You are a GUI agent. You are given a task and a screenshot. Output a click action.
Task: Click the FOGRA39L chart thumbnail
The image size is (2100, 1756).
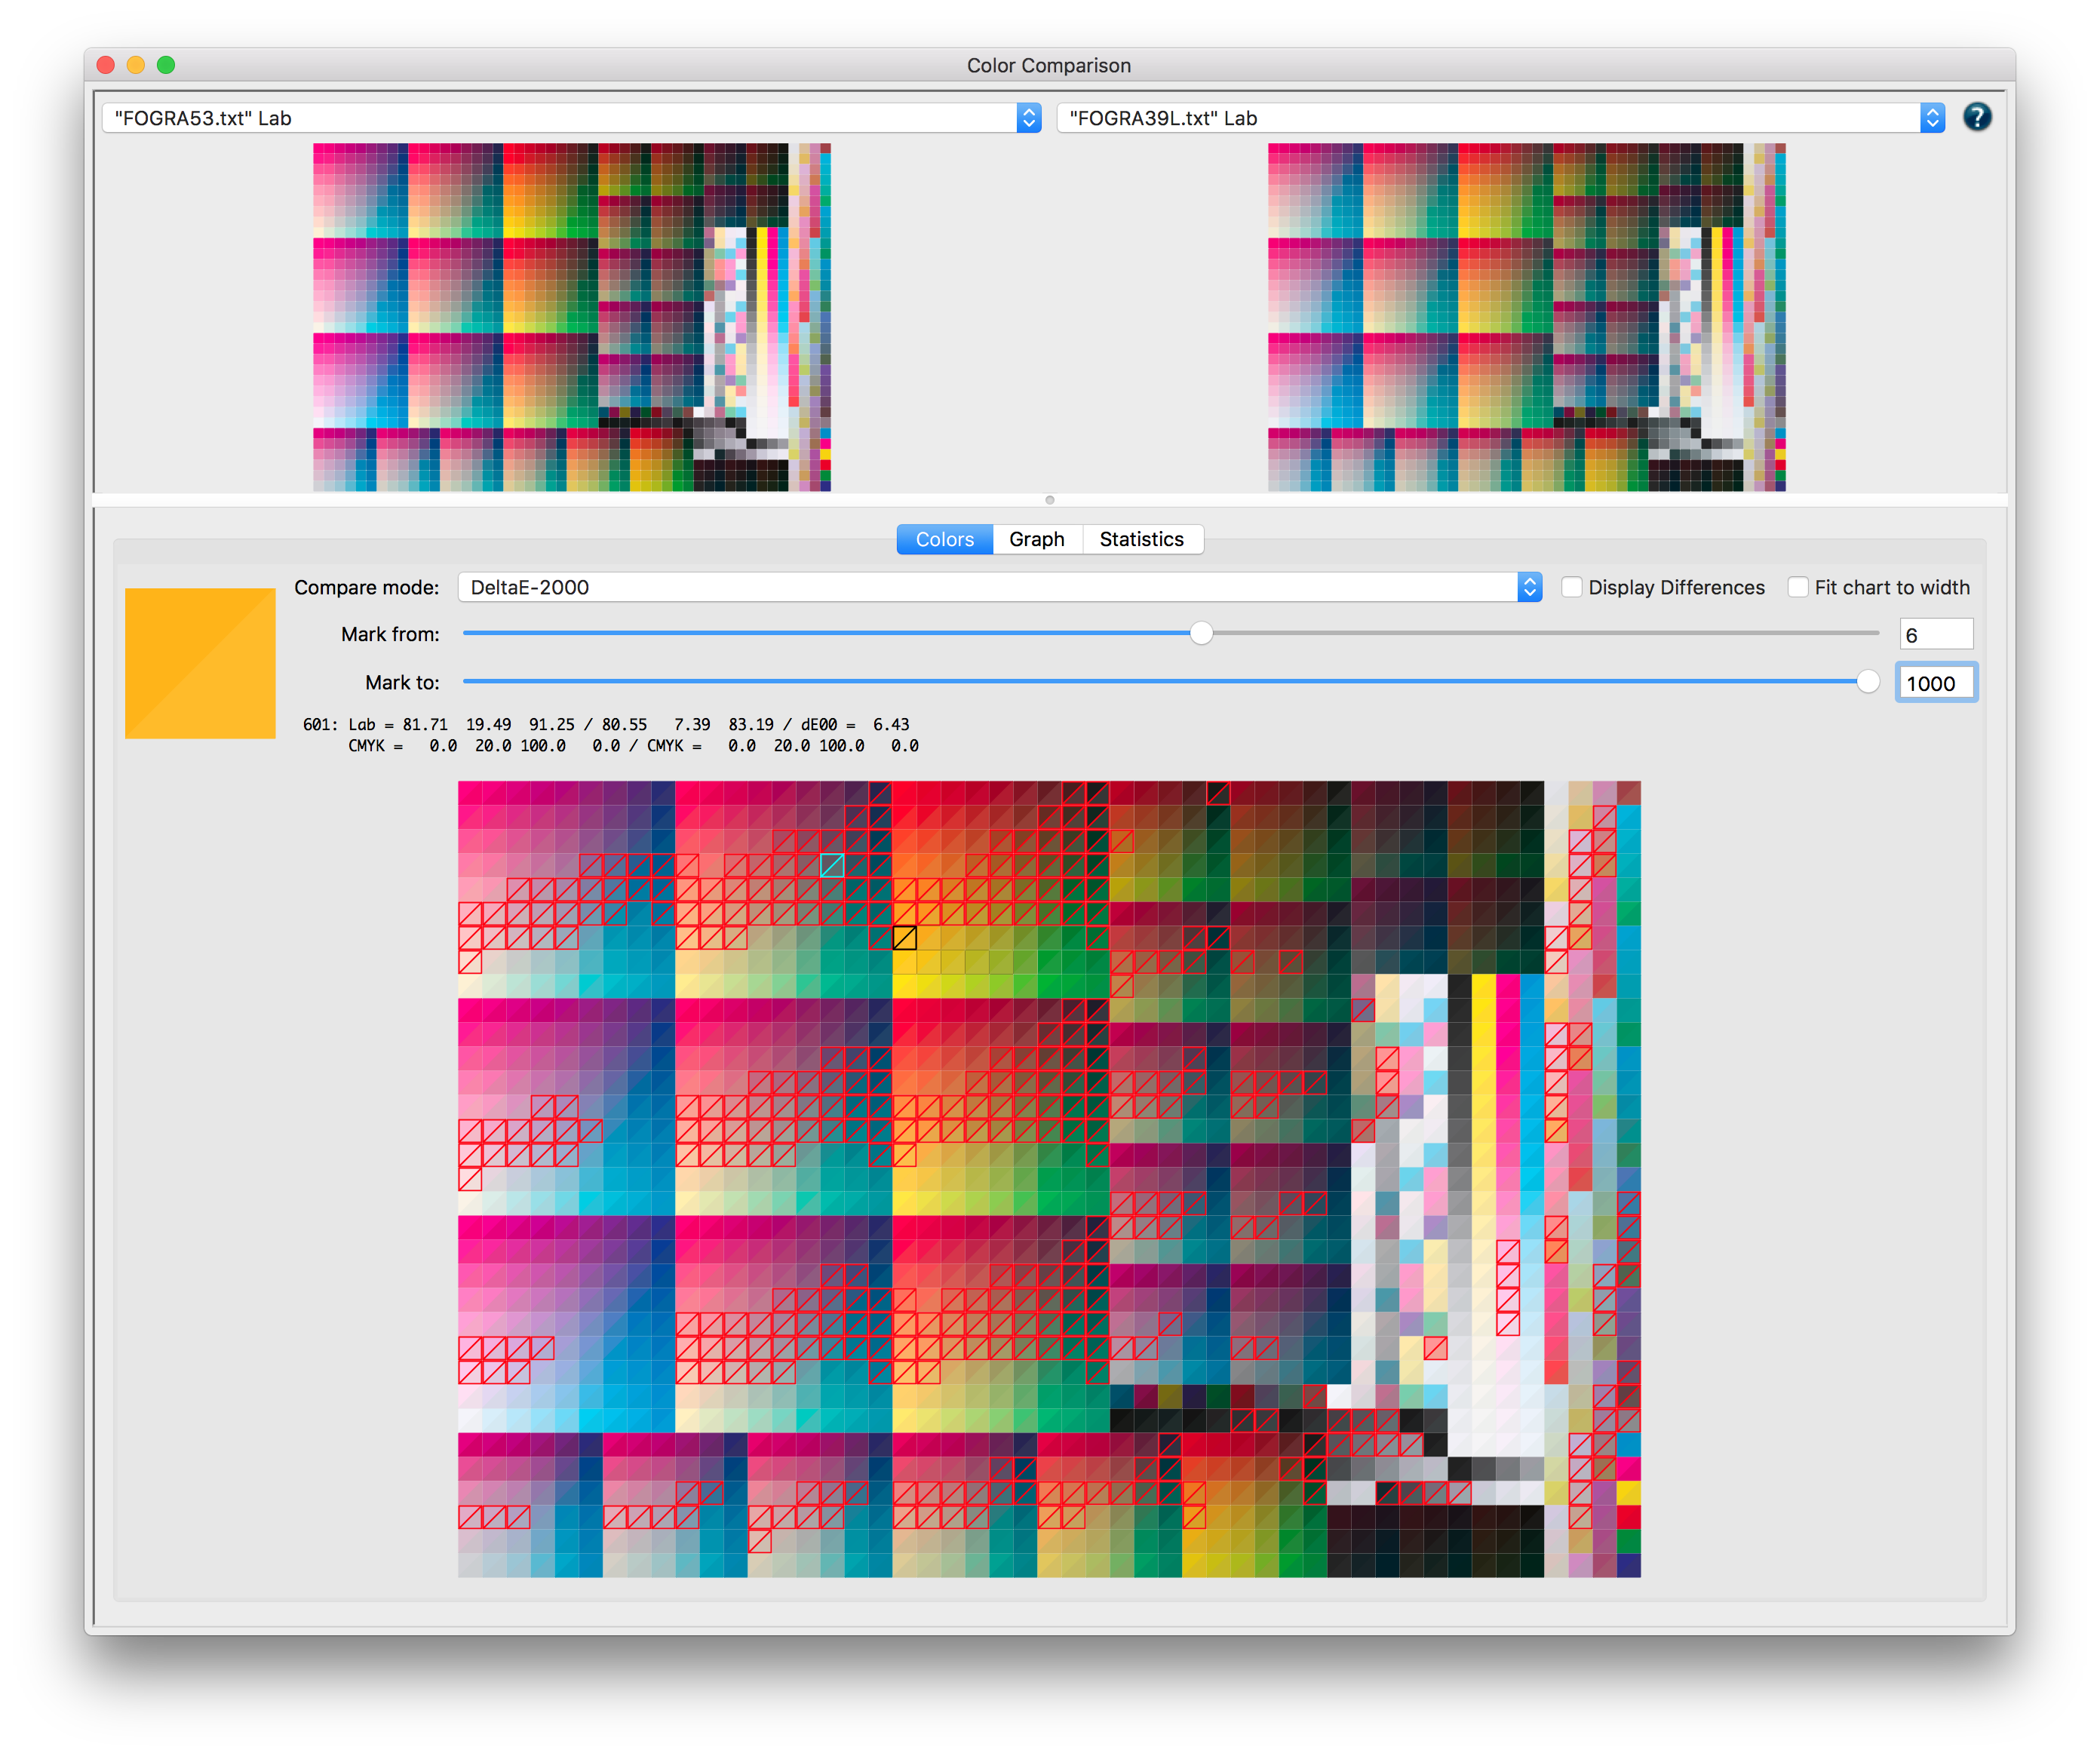[x=1526, y=317]
